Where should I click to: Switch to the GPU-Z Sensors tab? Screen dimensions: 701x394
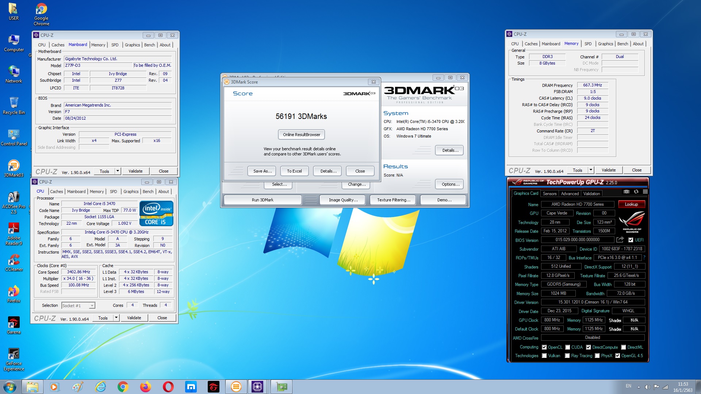(549, 194)
